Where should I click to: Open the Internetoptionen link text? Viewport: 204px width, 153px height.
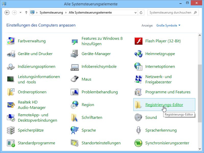[160, 67]
